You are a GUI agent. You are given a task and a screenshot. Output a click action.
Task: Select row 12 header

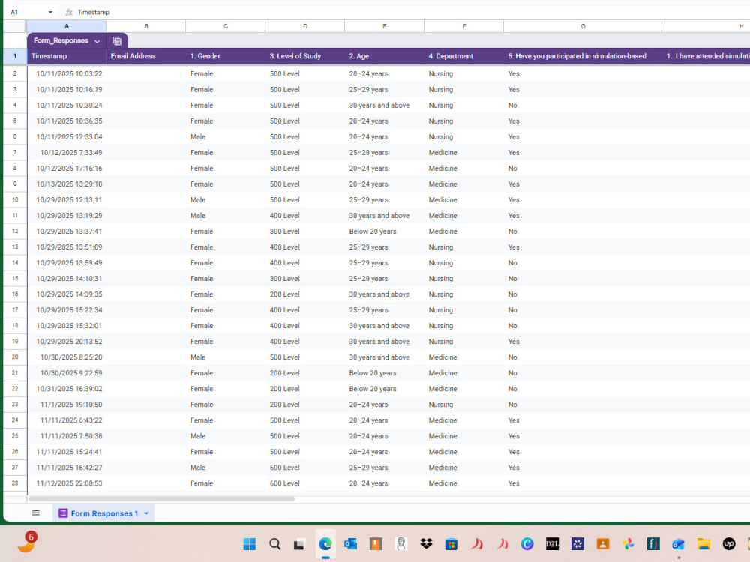15,232
